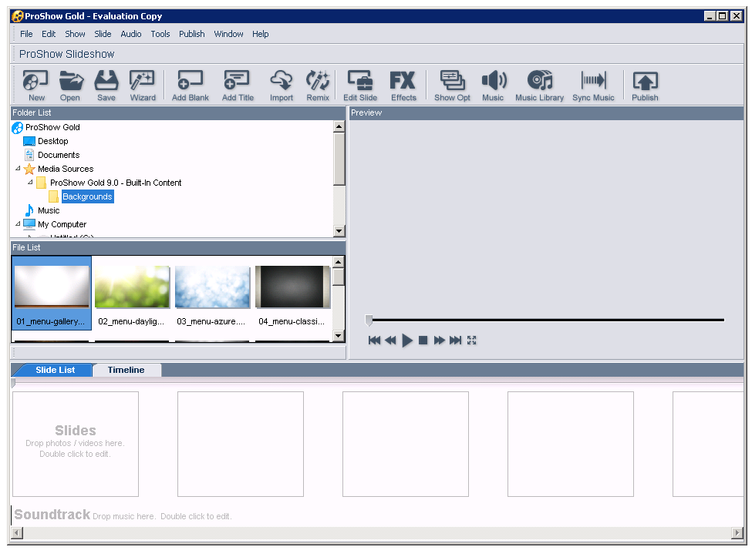This screenshot has height=557, width=752.
Task: Collapse ProShow Gold 9.0 Built-In Content node
Action: tap(30, 183)
